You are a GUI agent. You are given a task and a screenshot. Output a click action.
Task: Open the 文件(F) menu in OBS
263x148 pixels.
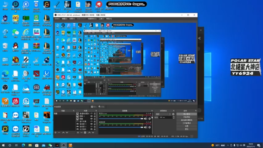[x=57, y=19]
